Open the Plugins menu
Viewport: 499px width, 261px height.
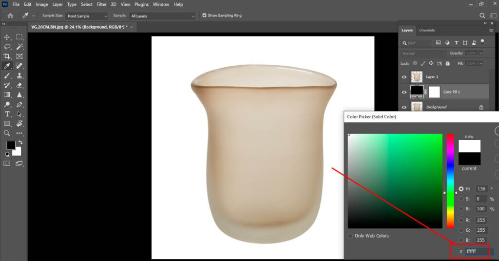coord(141,4)
